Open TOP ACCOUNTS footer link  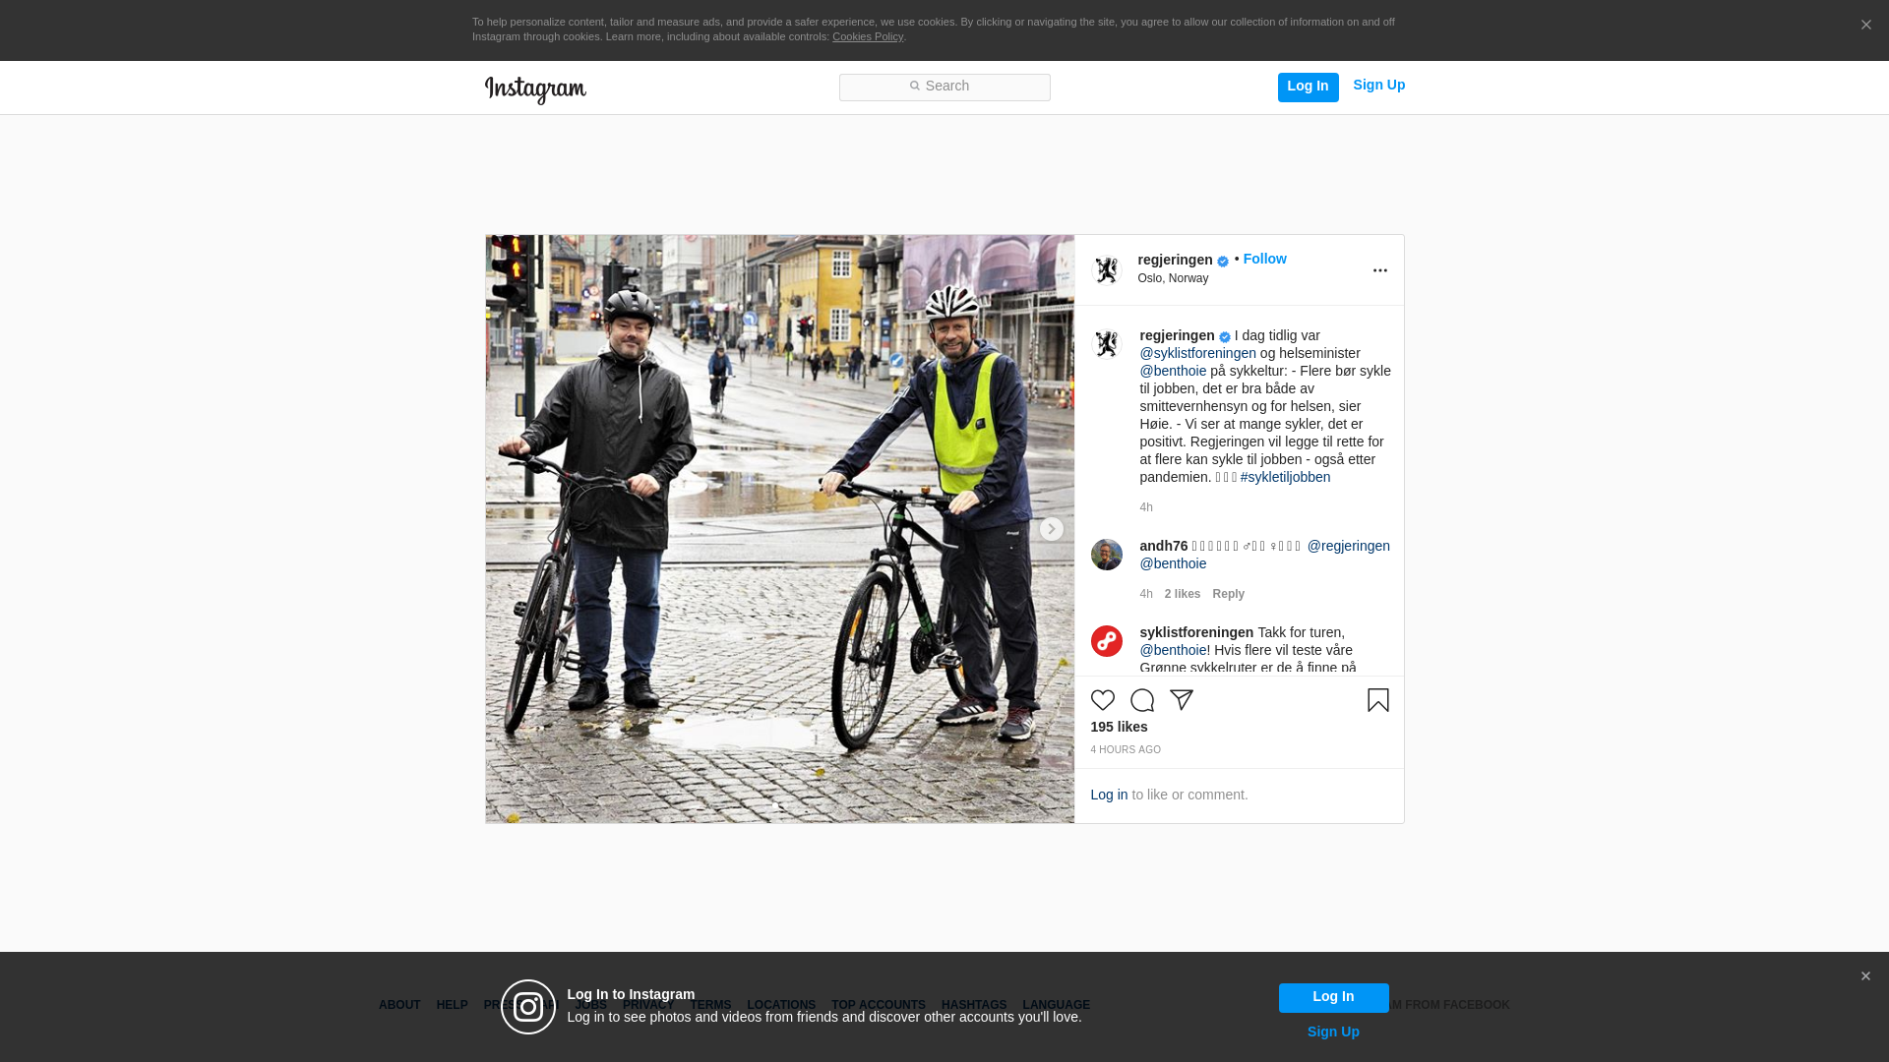pos(879,1005)
